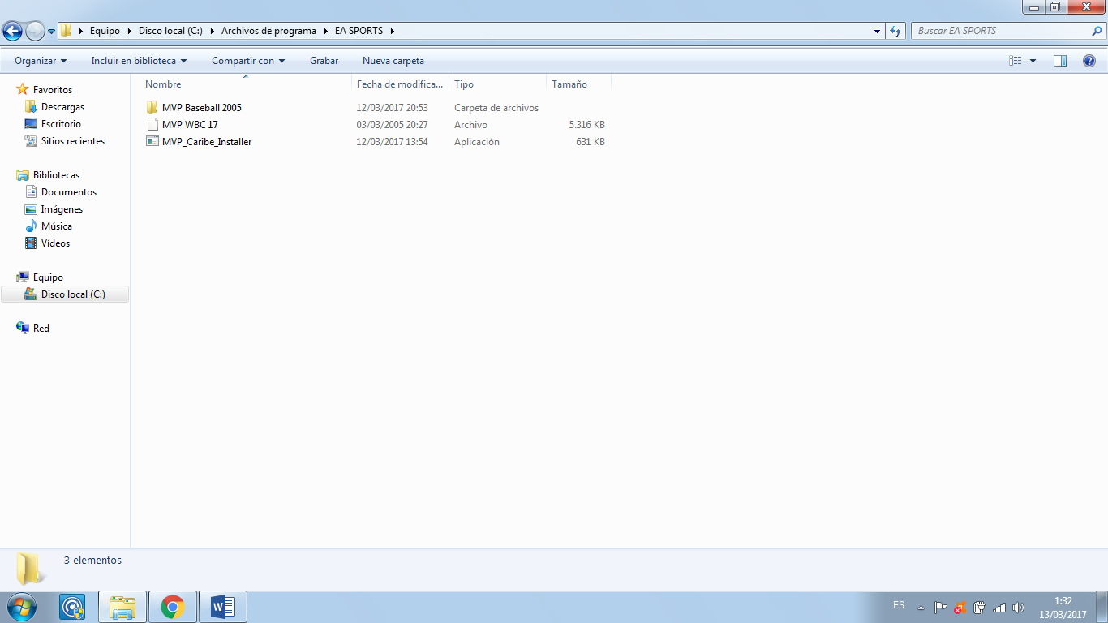The height and width of the screenshot is (623, 1108).
Task: Click the refresh button beside address bar
Action: (x=895, y=31)
